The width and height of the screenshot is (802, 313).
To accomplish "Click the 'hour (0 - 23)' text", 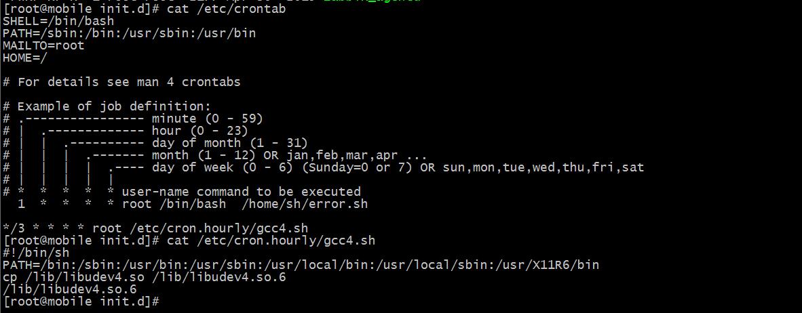I will point(199,131).
